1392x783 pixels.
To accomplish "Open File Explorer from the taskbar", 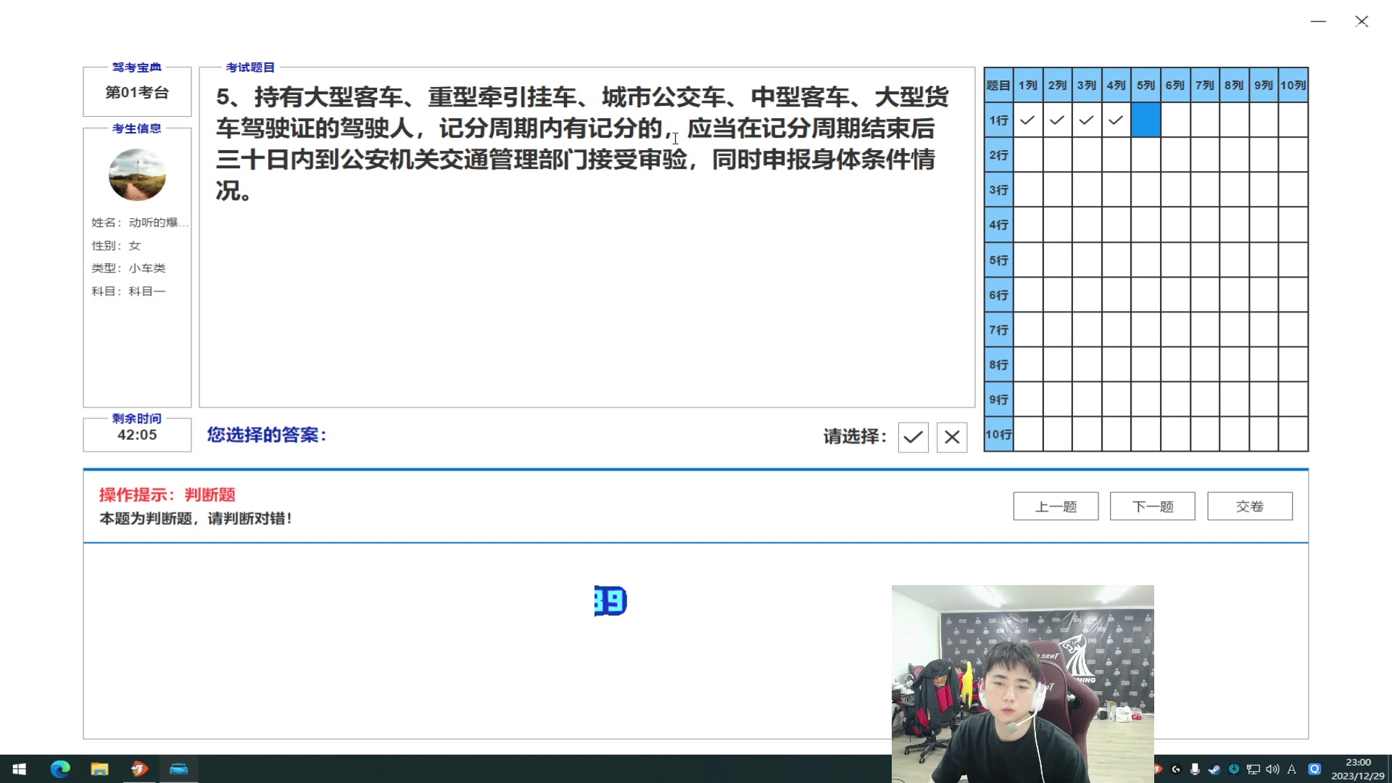I will 100,769.
